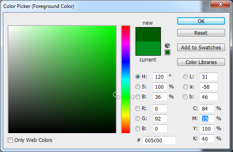The height and width of the screenshot is (152, 233).
Task: Click inside the large color field
Action: [62, 80]
